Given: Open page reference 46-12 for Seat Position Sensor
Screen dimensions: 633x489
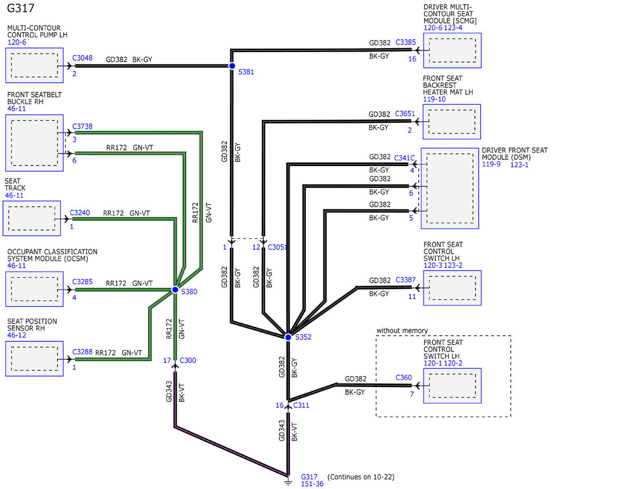Looking at the screenshot, I should (18, 334).
